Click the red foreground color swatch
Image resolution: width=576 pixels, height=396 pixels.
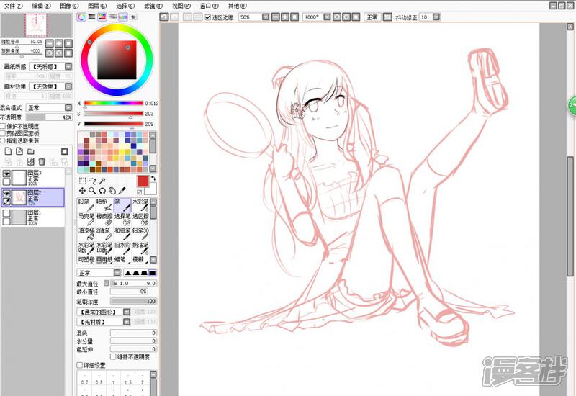tap(143, 181)
